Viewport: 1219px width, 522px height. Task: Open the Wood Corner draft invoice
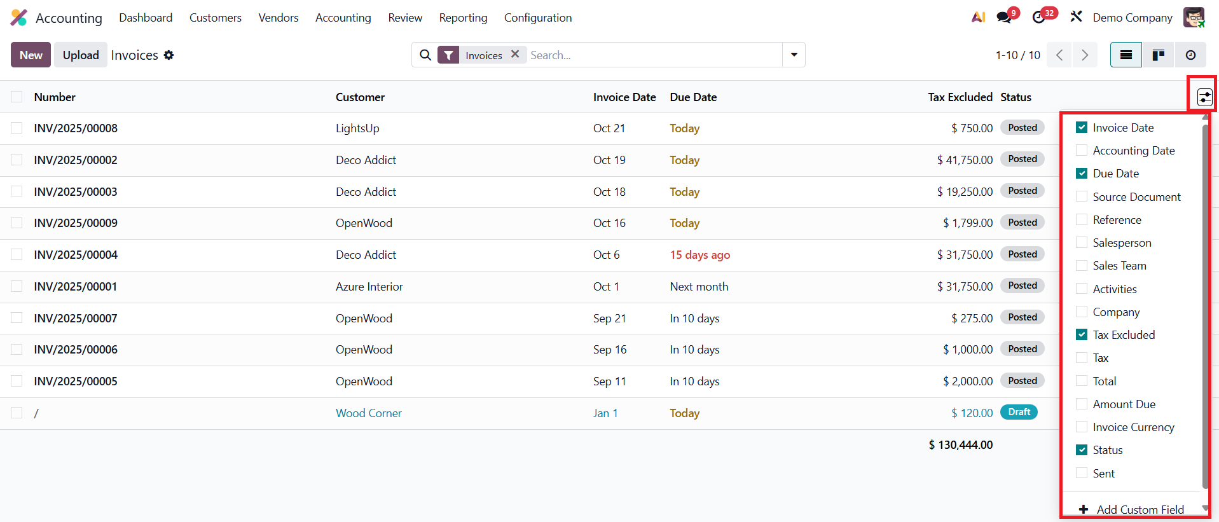tap(368, 413)
